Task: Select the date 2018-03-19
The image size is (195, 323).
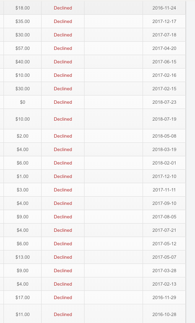Action: coord(164,149)
